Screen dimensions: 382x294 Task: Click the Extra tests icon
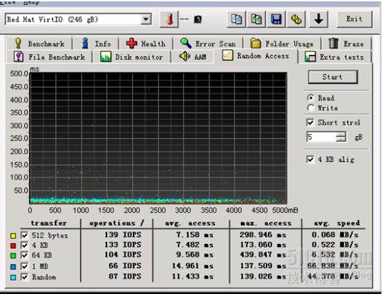[310, 57]
